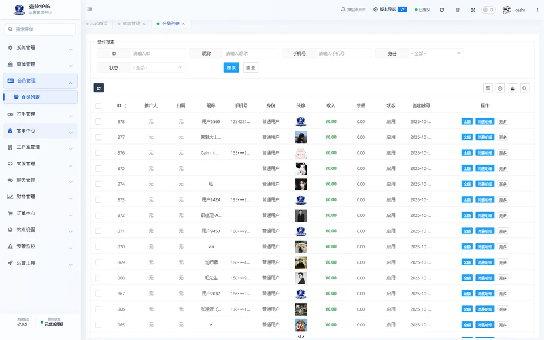The height and width of the screenshot is (340, 544).
Task: Open 会员列表 in the sidebar
Action: click(x=40, y=97)
